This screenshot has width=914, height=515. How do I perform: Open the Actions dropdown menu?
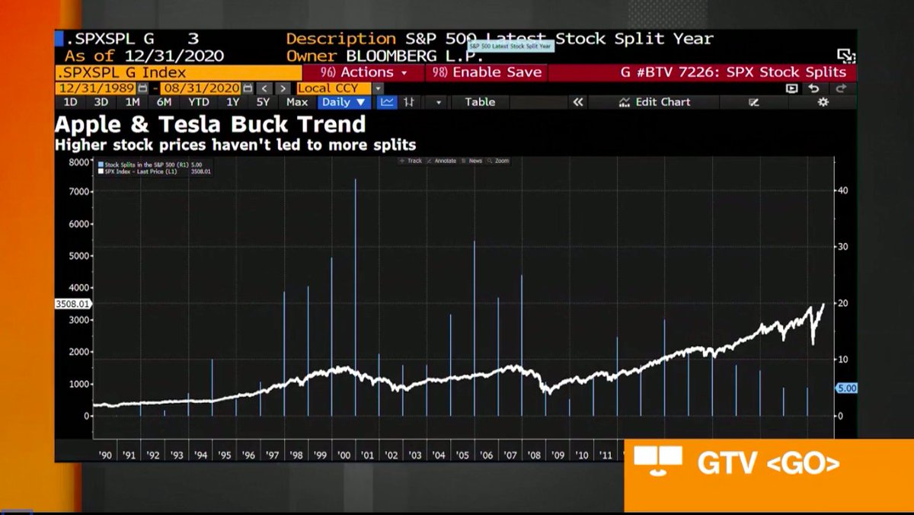[x=364, y=72]
